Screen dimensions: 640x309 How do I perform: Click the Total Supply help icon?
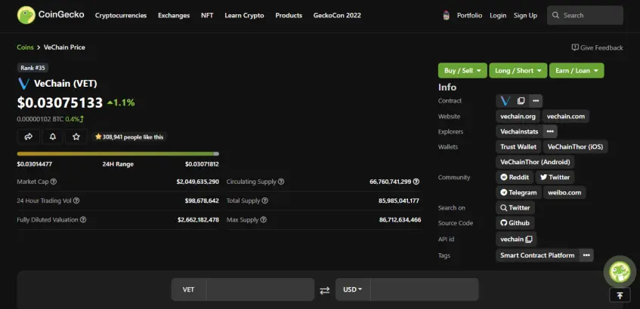click(265, 200)
